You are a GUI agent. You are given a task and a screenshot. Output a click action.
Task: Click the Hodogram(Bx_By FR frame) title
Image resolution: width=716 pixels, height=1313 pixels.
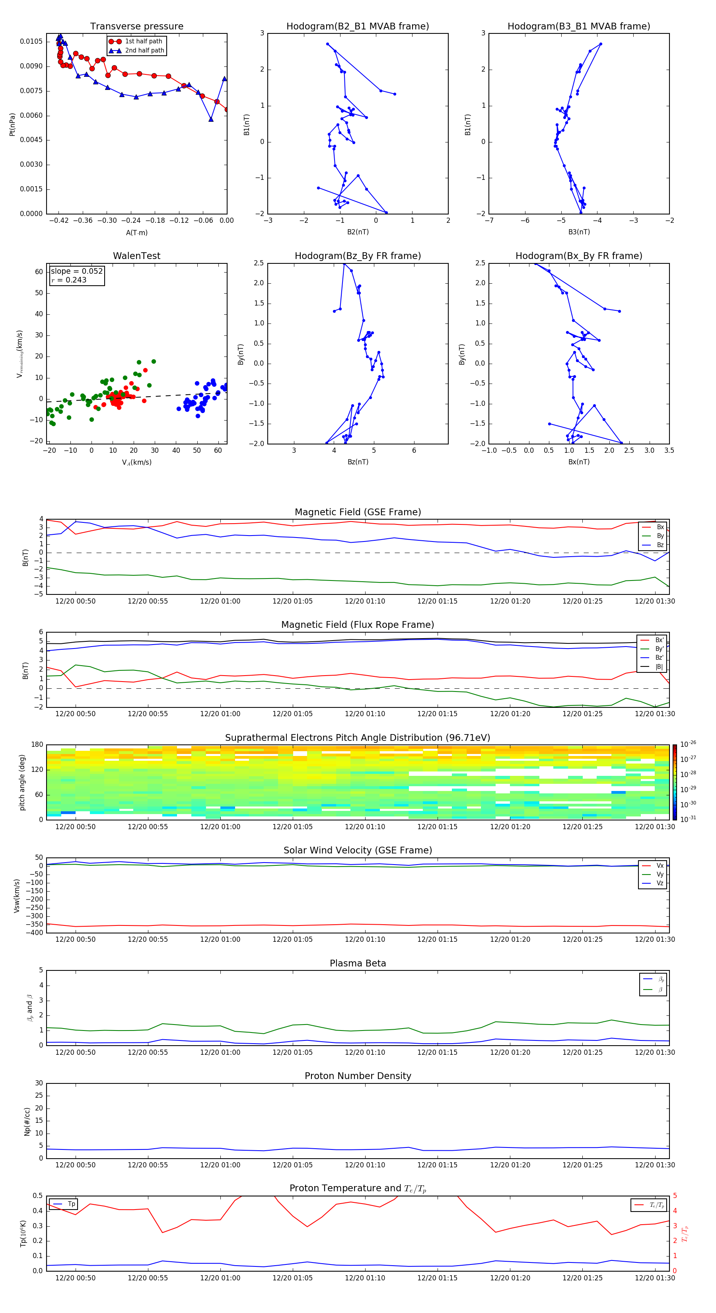(x=579, y=256)
